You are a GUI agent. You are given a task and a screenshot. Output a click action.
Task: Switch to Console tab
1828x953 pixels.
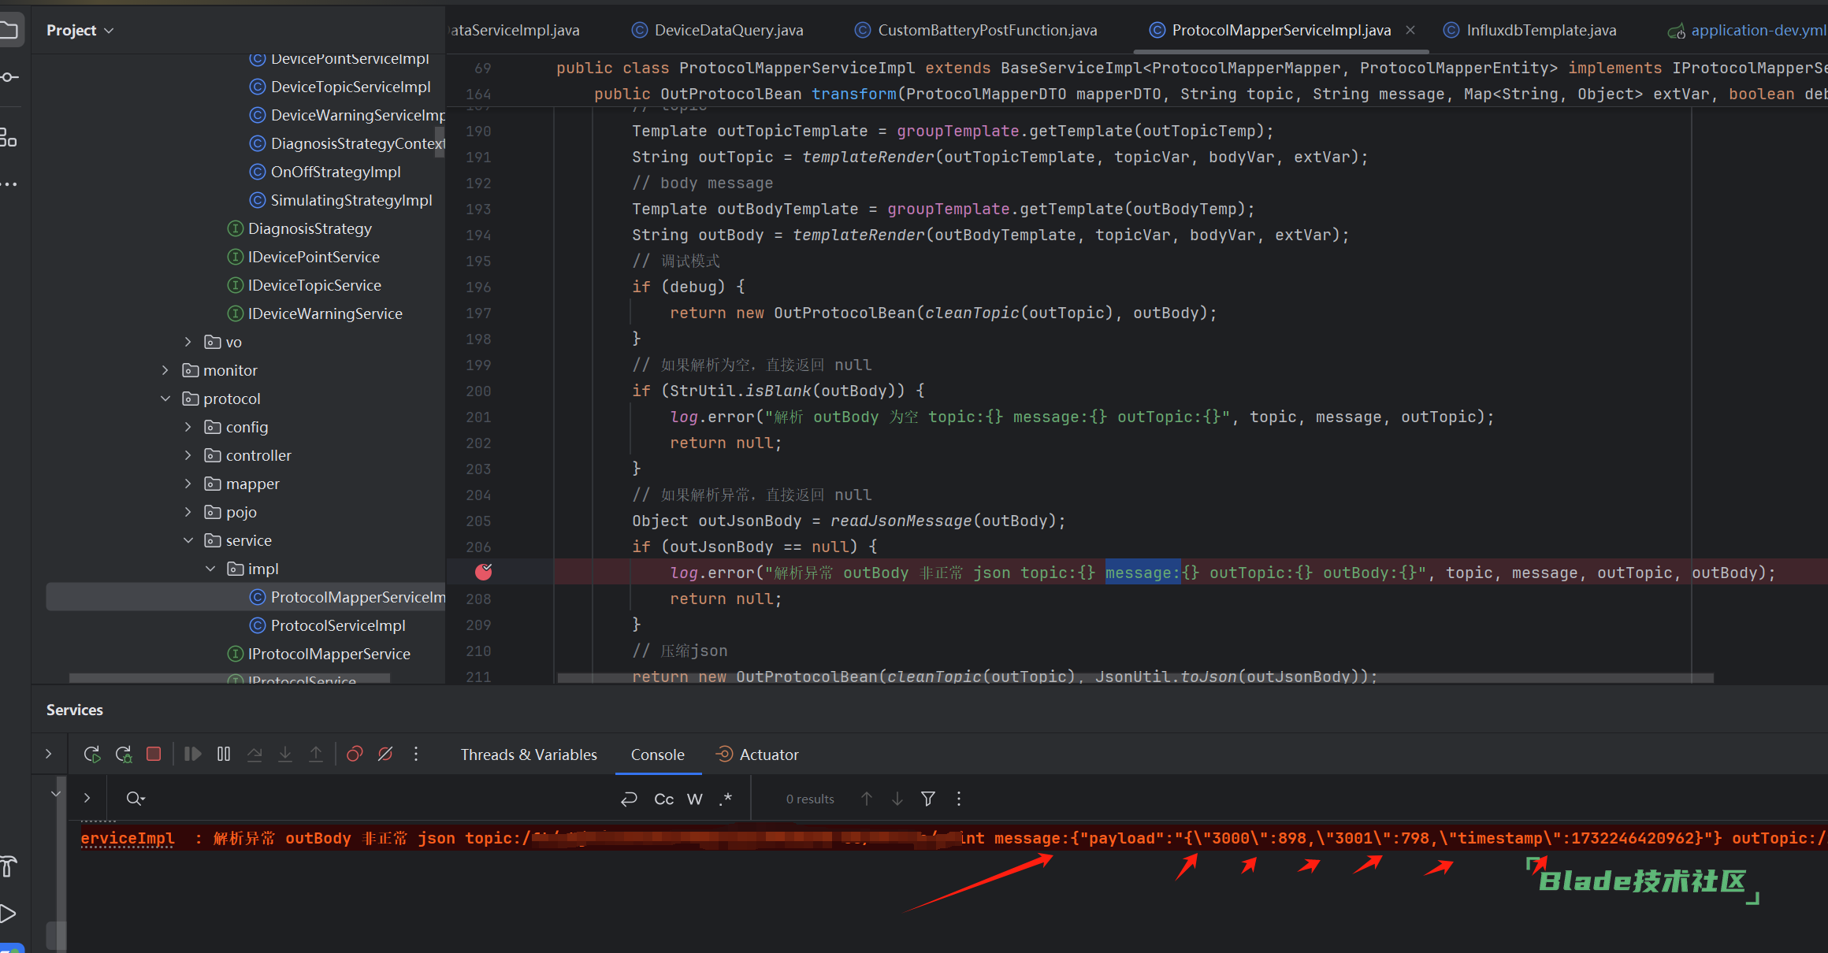[657, 755]
